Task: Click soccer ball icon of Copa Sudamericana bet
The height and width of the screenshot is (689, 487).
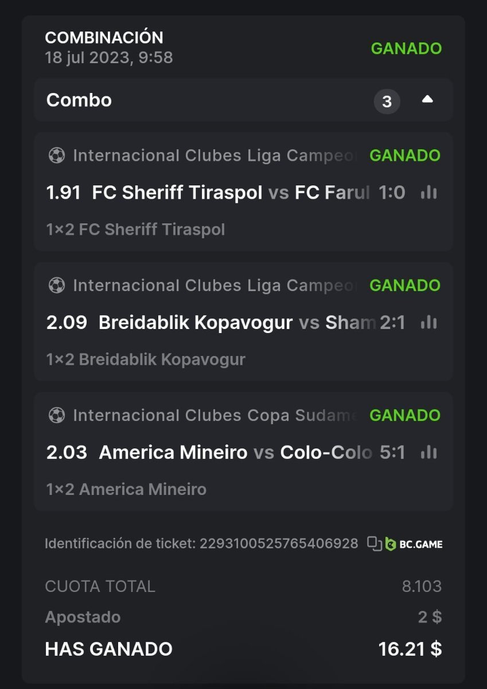Action: click(57, 415)
